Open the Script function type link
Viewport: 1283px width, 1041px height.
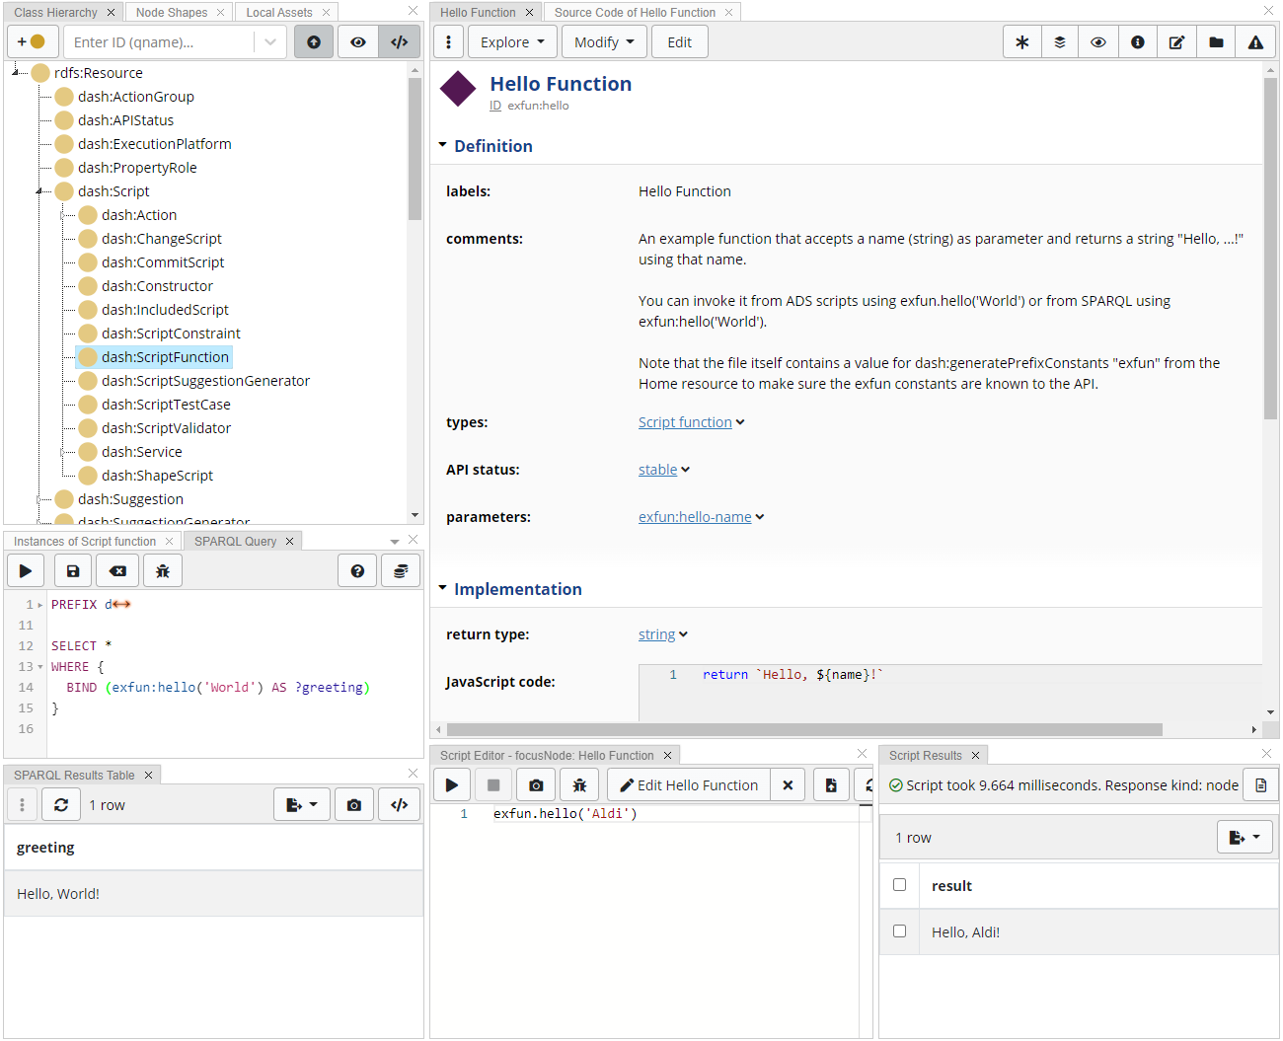coord(685,421)
